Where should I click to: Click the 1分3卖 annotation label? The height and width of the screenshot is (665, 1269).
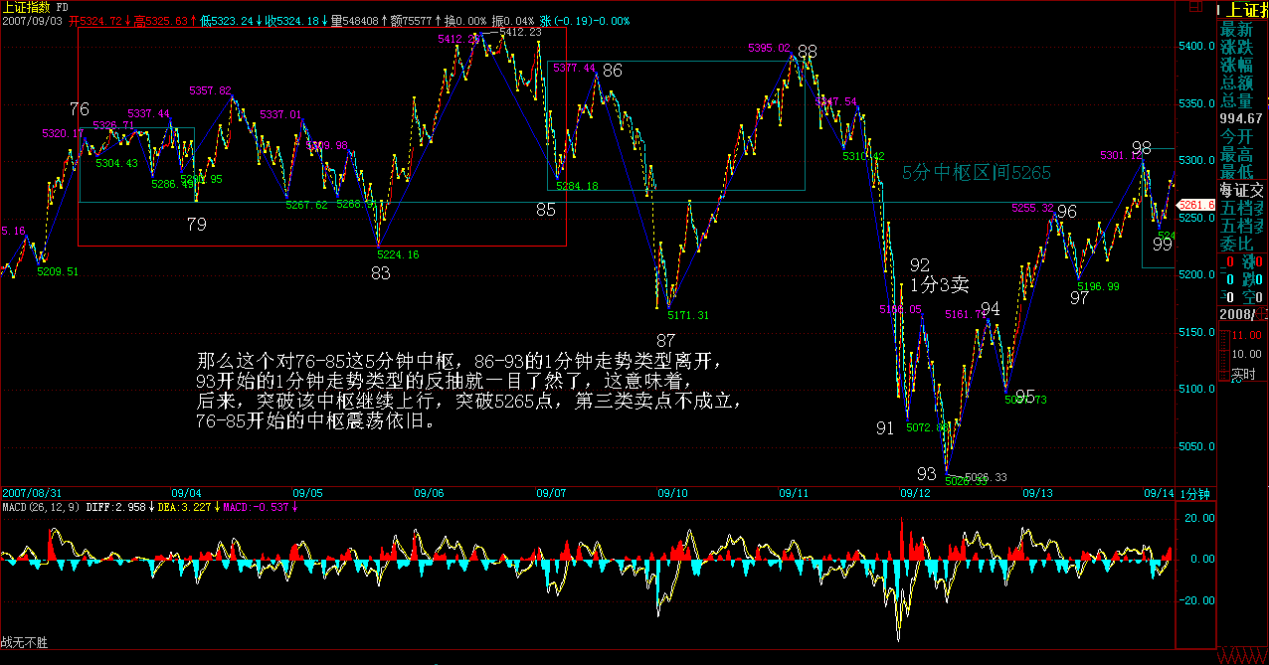pyautogui.click(x=939, y=284)
